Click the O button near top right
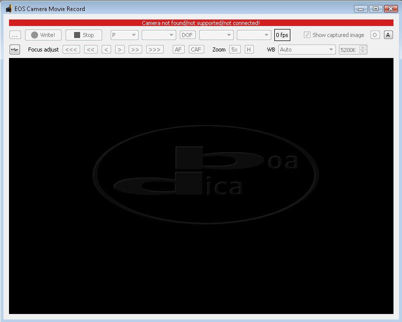The width and height of the screenshot is (402, 322). (x=375, y=35)
